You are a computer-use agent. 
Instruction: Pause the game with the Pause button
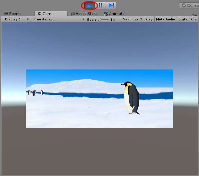(x=101, y=5)
